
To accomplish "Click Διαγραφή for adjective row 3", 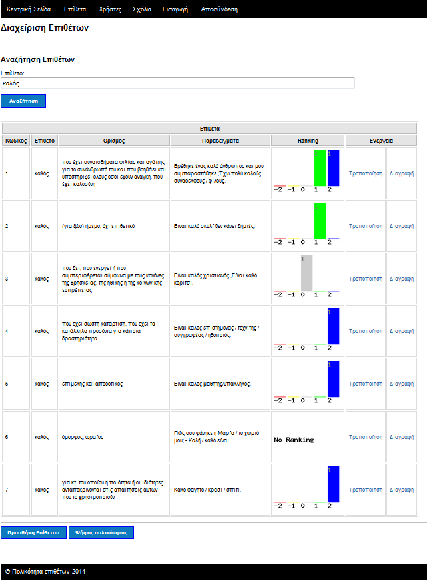I will coord(402,279).
